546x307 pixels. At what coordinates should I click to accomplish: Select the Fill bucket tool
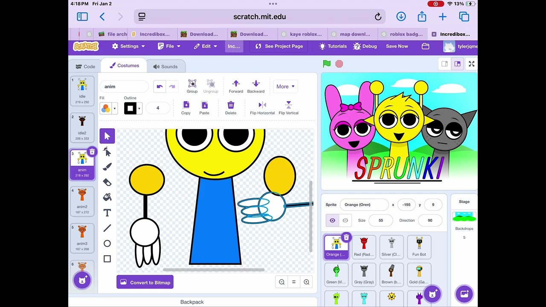coord(107,197)
